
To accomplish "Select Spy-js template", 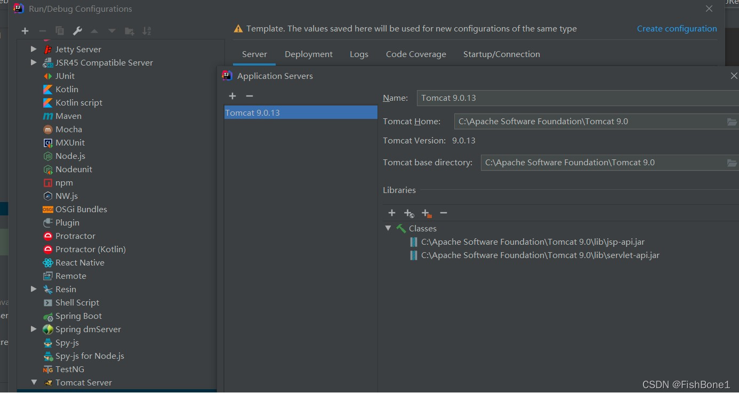I will pyautogui.click(x=67, y=342).
